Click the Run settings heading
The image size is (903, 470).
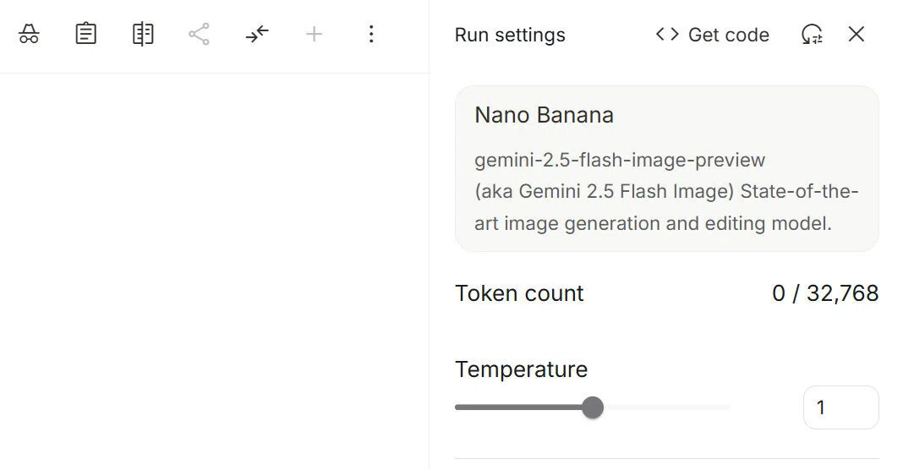[x=510, y=35]
